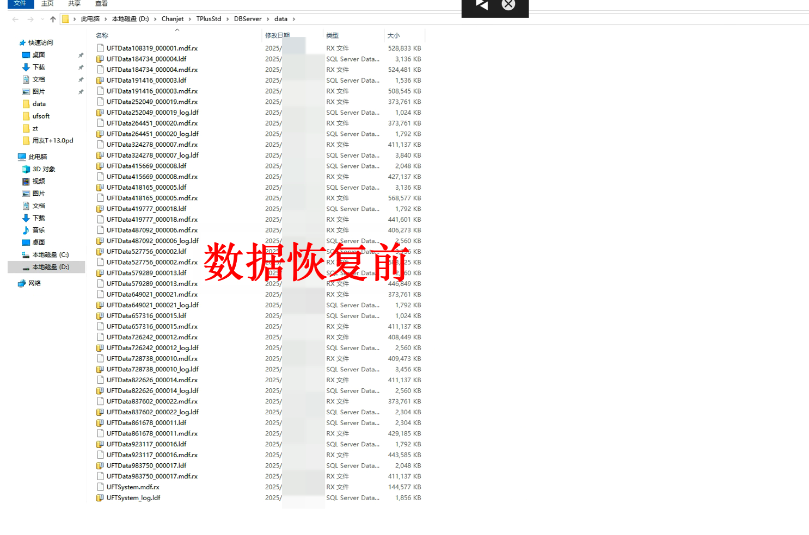Click the 3D 对象 icon in sidebar
The width and height of the screenshot is (809, 535).
[x=26, y=169]
